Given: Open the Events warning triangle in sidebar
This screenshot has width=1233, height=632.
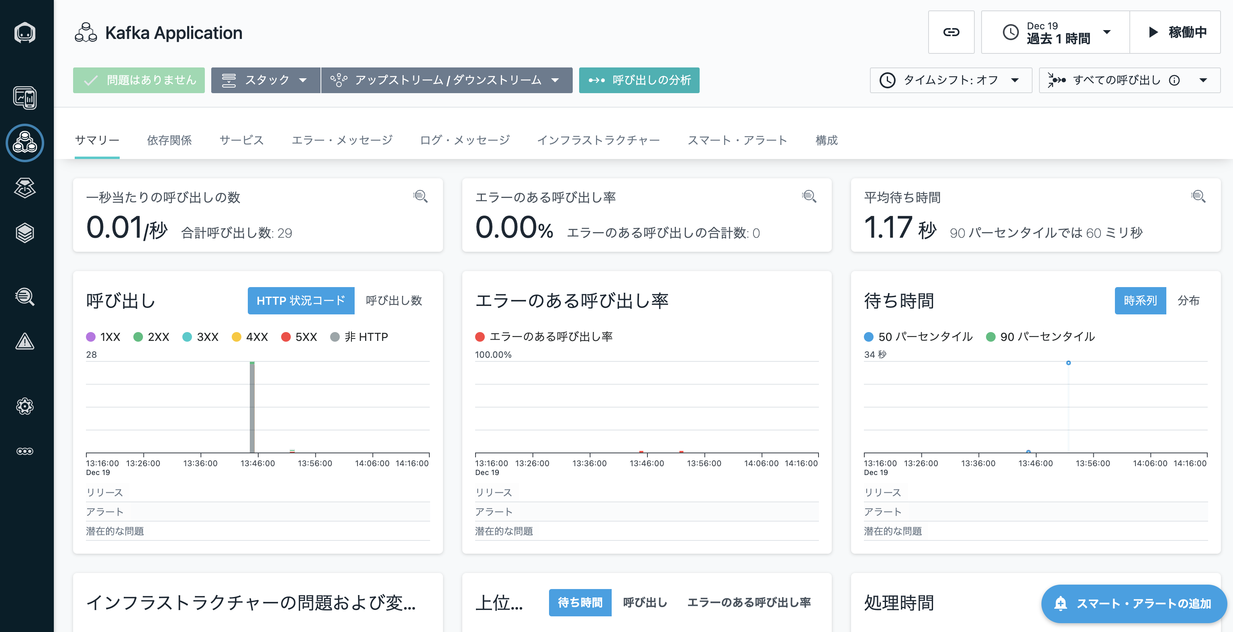Looking at the screenshot, I should tap(24, 342).
